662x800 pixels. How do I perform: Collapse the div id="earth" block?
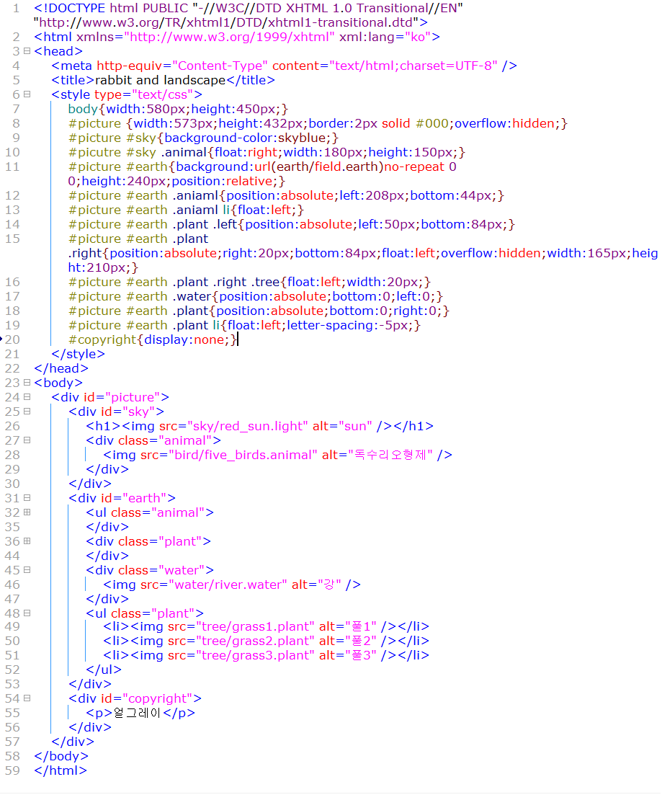click(x=27, y=498)
